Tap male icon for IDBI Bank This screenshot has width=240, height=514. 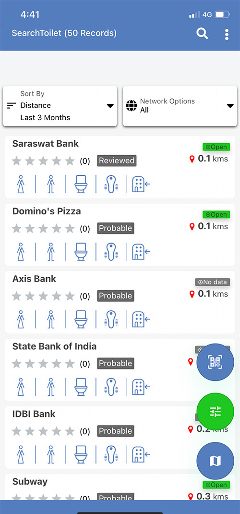[51, 454]
